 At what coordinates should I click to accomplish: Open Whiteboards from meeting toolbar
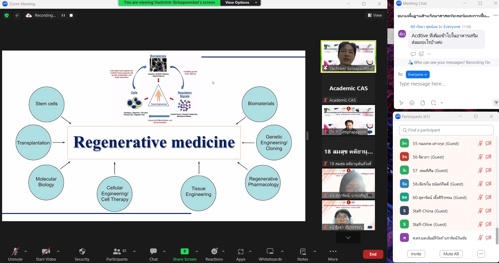point(270,252)
